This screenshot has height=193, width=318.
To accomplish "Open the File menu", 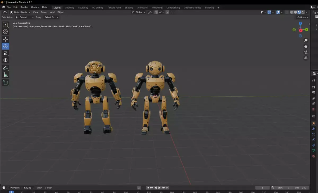I will [9, 7].
